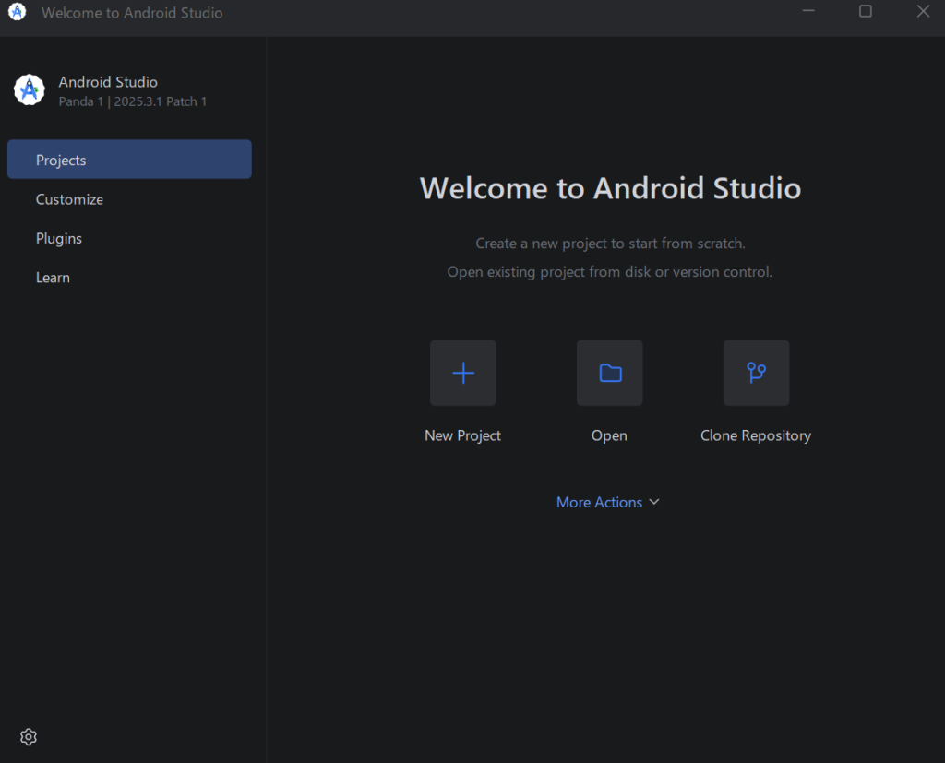Click the Open text label
Screen dimensions: 945x763
tap(609, 435)
